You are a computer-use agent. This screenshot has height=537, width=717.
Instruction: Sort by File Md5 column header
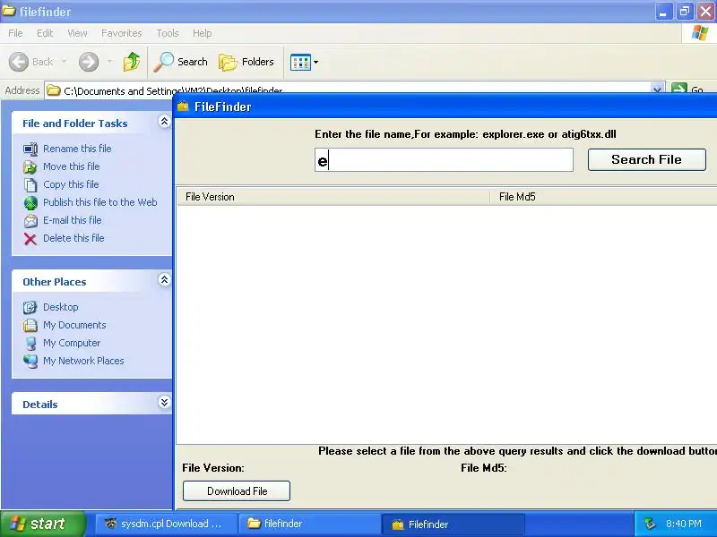[603, 197]
